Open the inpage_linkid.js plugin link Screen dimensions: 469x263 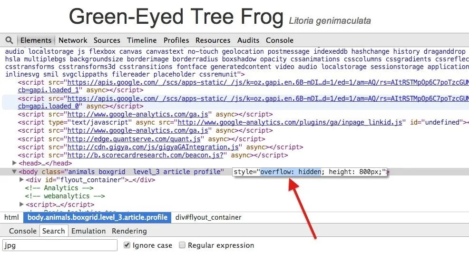point(290,122)
